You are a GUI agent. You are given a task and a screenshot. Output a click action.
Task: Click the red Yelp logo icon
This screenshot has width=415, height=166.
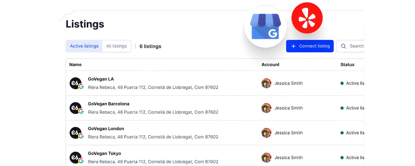coord(307,18)
